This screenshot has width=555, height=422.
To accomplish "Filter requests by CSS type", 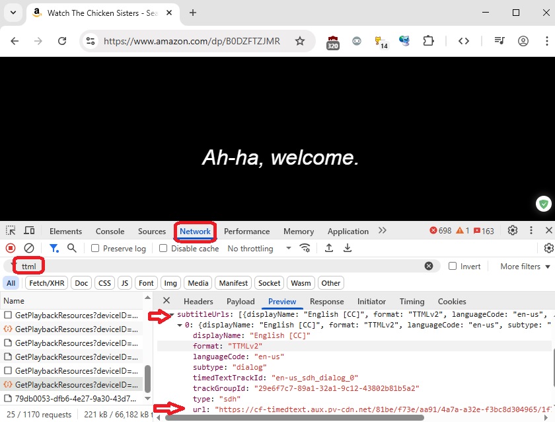I will pyautogui.click(x=104, y=283).
